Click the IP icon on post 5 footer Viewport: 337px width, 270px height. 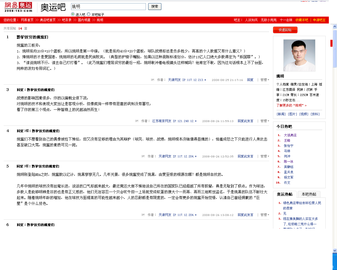coord(143,215)
